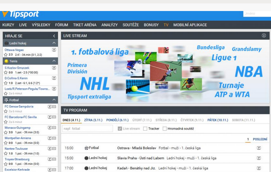Open MOBILNÍ APLIKACE in navigation
The width and height of the screenshot is (271, 172).
190,25
